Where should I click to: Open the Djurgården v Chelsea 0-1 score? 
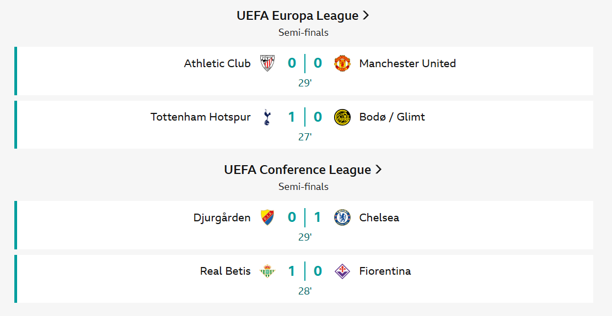tap(305, 217)
